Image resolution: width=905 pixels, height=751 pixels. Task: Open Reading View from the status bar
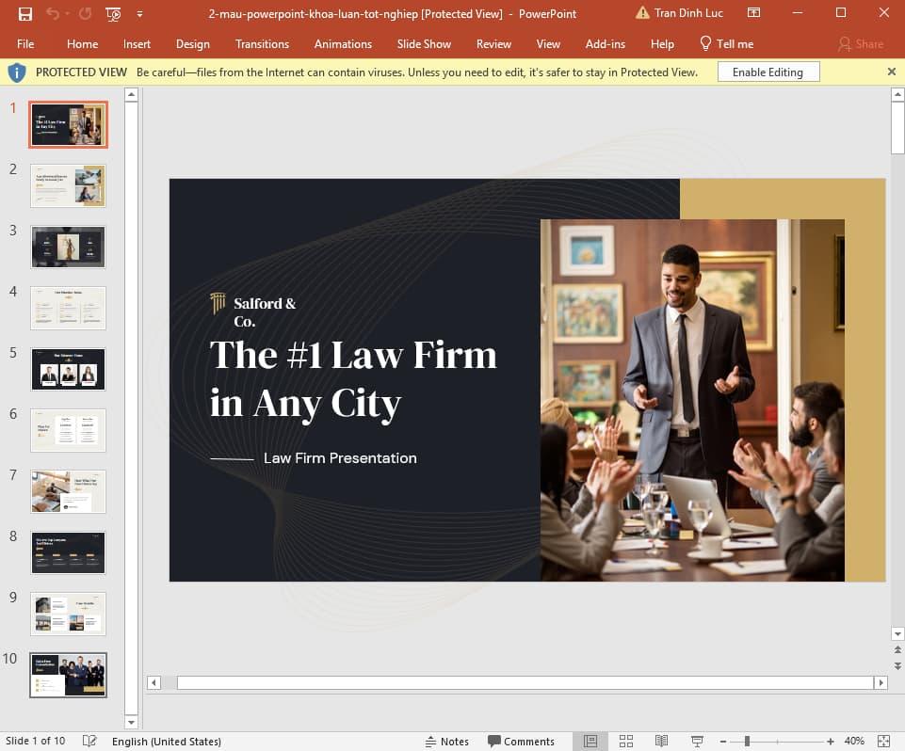[661, 741]
